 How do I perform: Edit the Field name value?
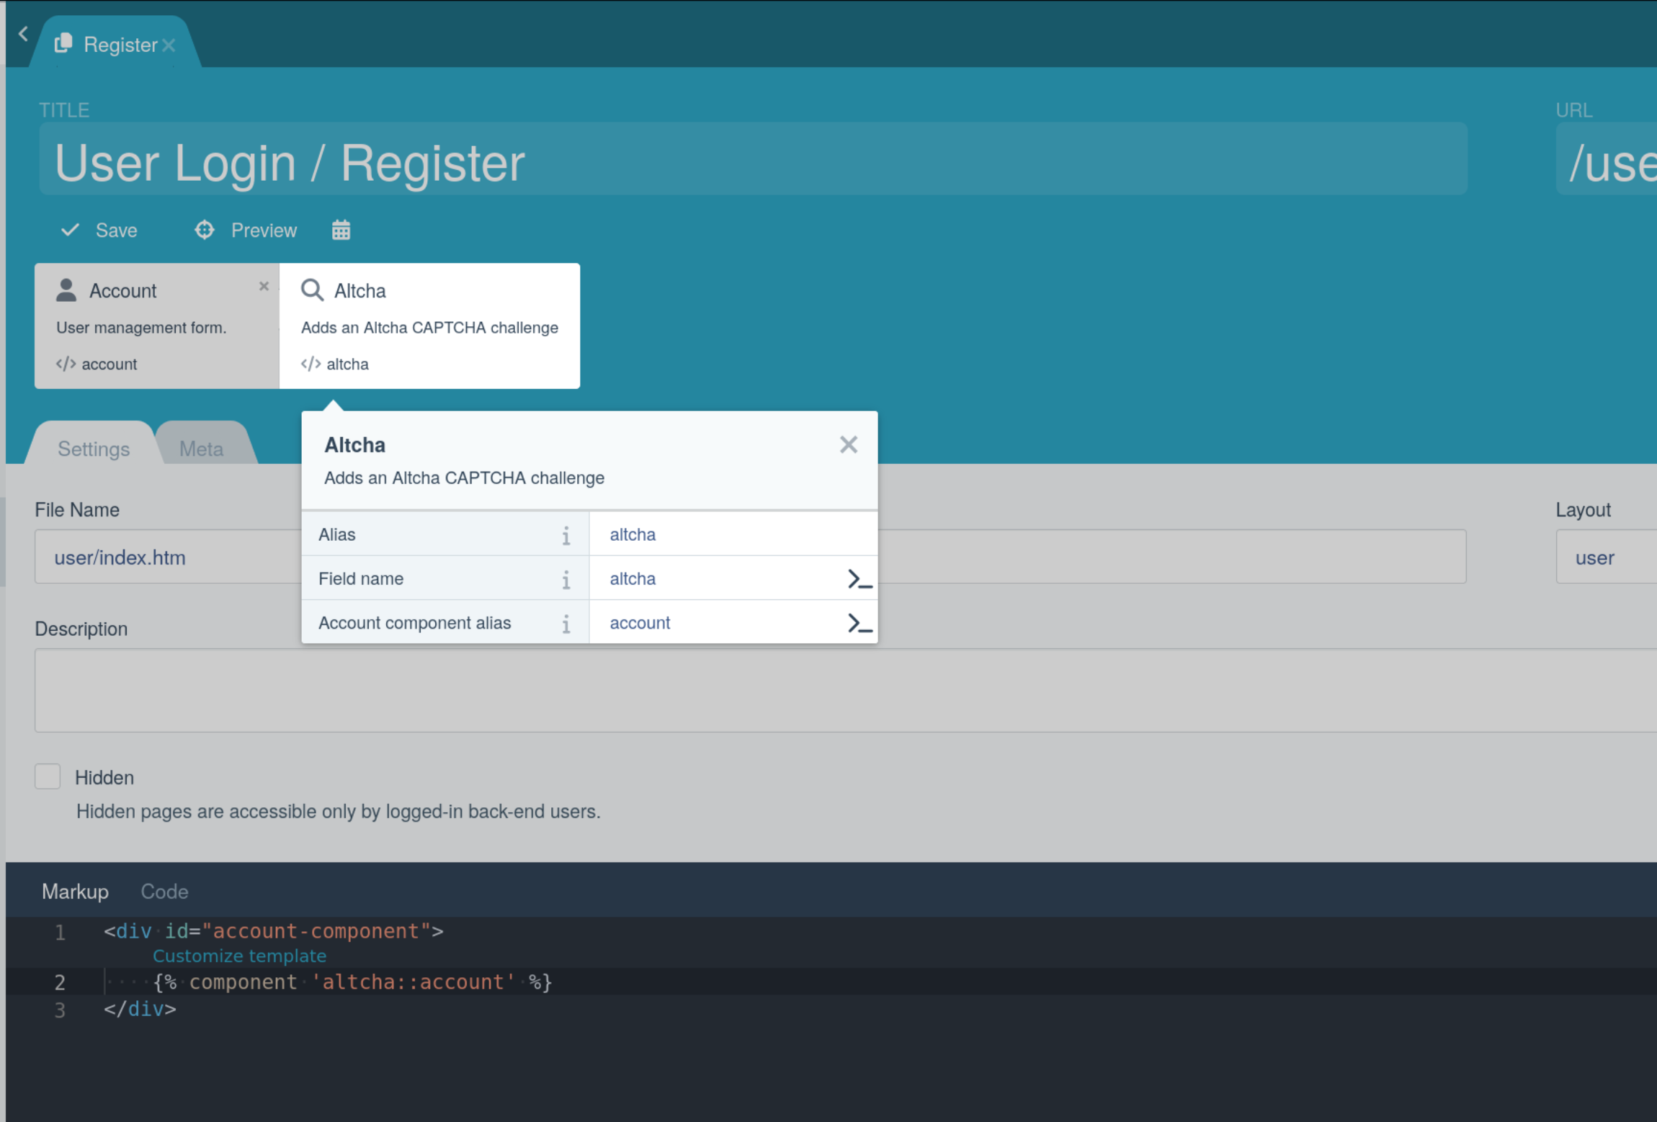tap(718, 578)
